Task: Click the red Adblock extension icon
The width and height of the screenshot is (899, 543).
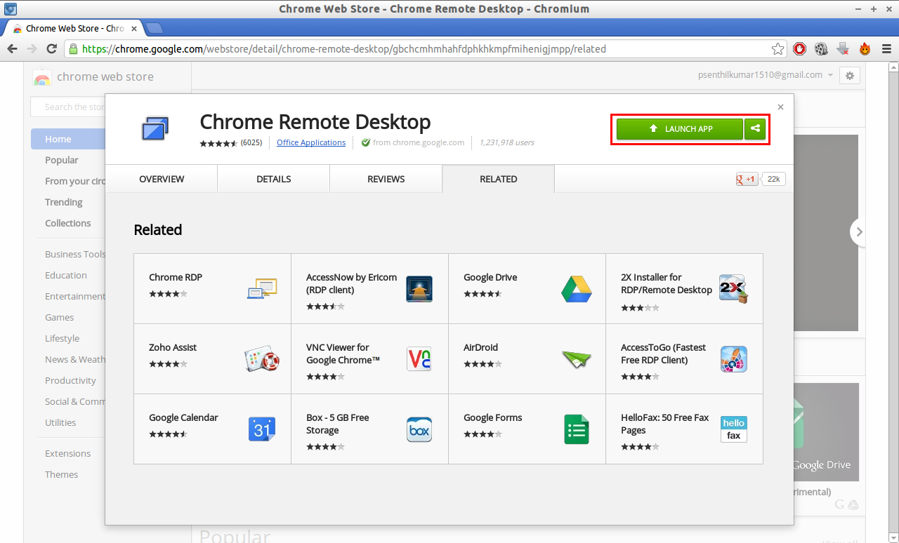Action: pyautogui.click(x=799, y=49)
